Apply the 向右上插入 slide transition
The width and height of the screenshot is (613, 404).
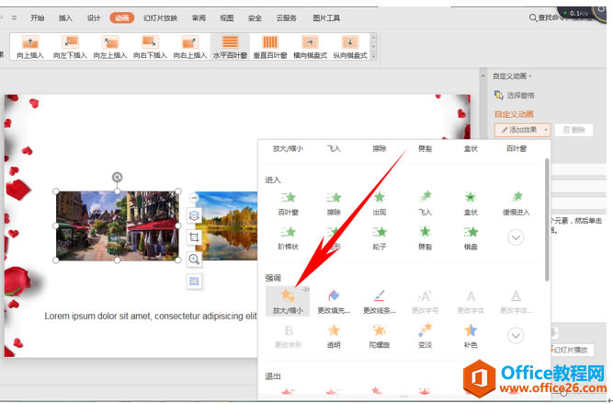[190, 47]
